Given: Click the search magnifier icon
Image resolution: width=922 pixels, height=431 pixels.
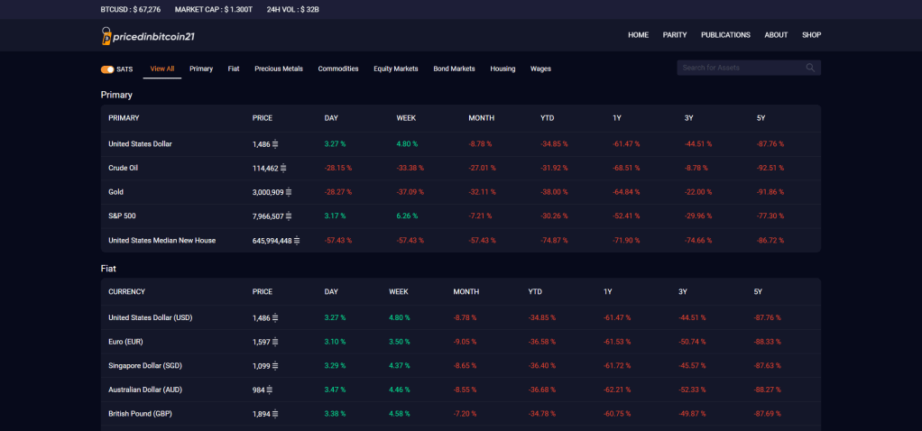Looking at the screenshot, I should [x=810, y=68].
